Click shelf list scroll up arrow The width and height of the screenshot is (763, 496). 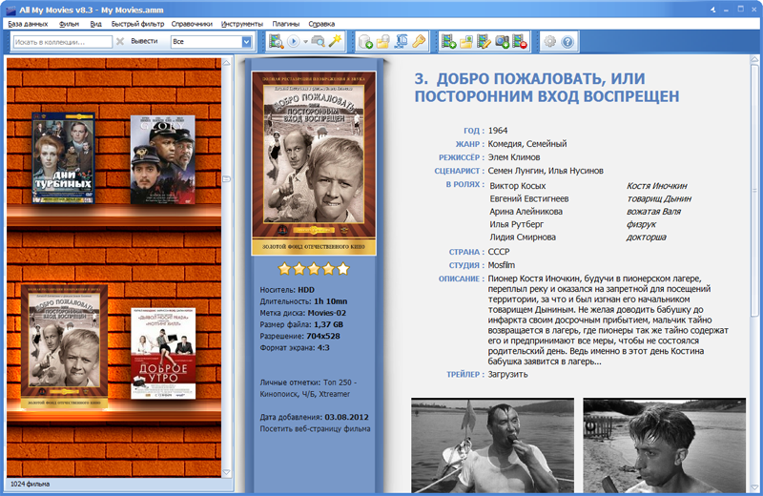point(226,63)
